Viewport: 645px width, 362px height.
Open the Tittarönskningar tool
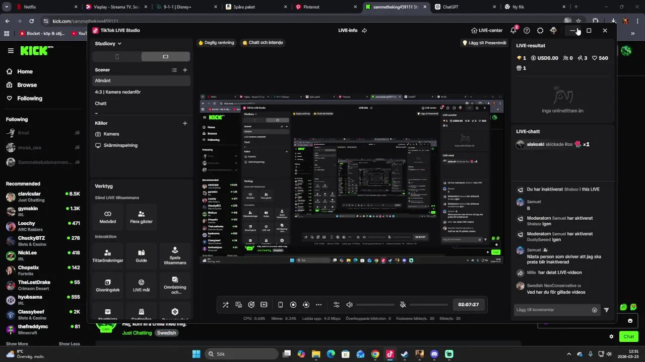click(x=108, y=256)
